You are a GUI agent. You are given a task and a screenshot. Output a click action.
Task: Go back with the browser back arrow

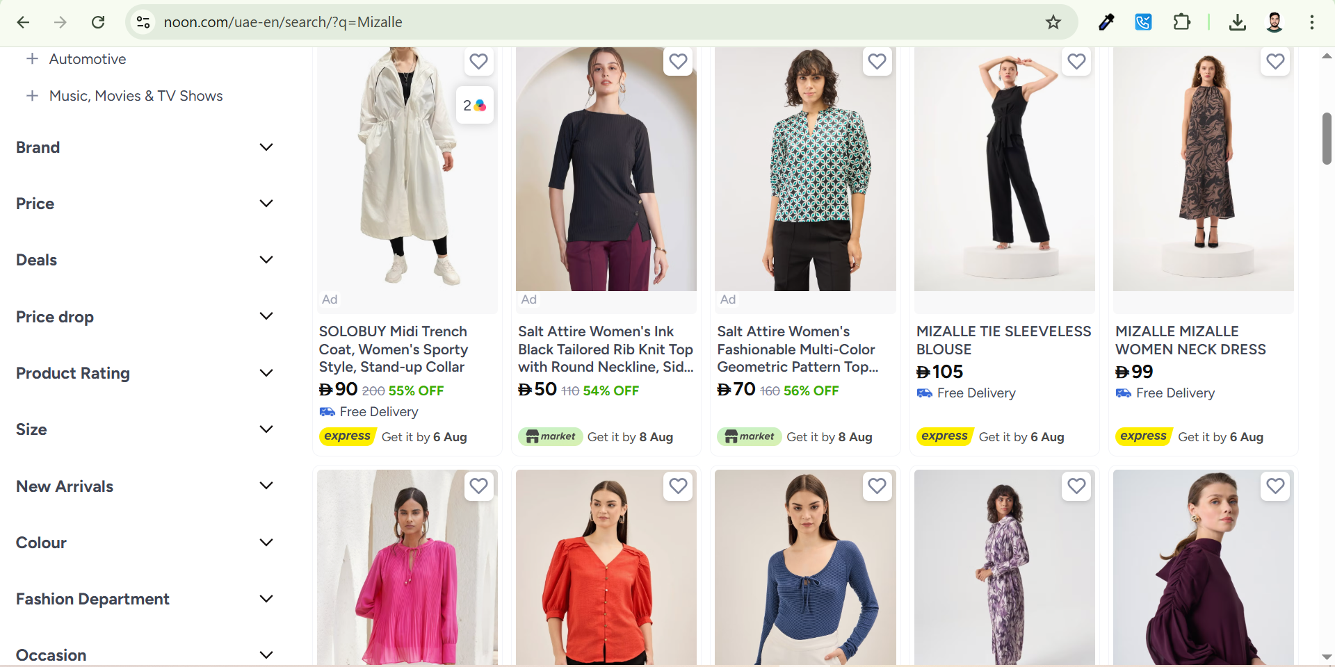[x=23, y=22]
